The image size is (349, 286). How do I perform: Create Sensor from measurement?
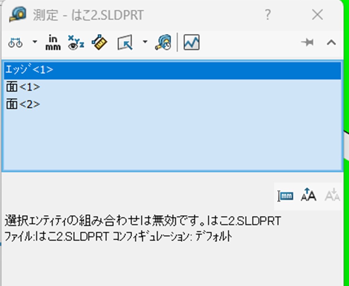191,42
